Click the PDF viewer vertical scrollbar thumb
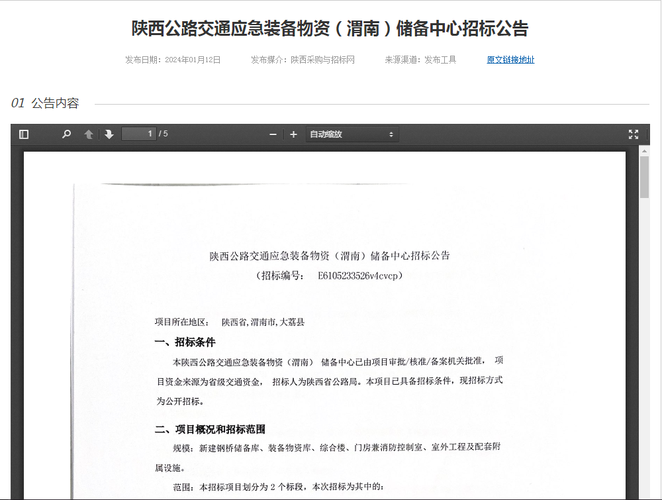The height and width of the screenshot is (500, 662). [x=644, y=177]
